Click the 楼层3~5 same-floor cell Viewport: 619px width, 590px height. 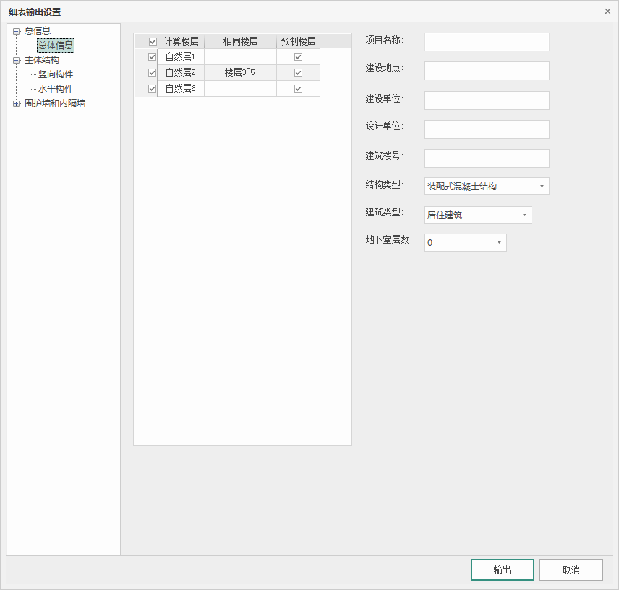point(240,72)
